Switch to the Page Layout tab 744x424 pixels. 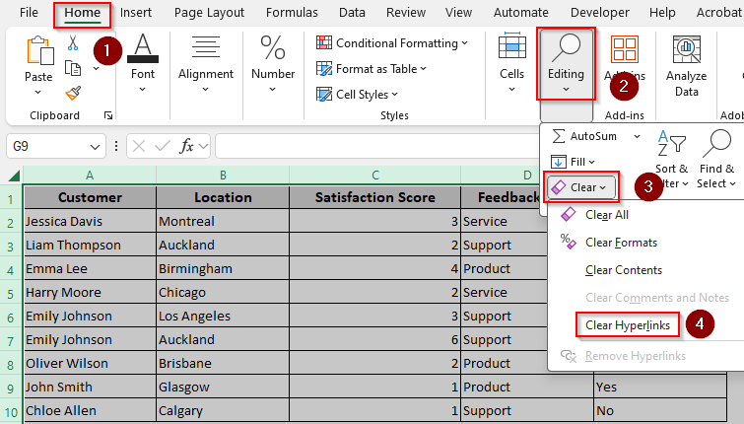[x=209, y=13]
